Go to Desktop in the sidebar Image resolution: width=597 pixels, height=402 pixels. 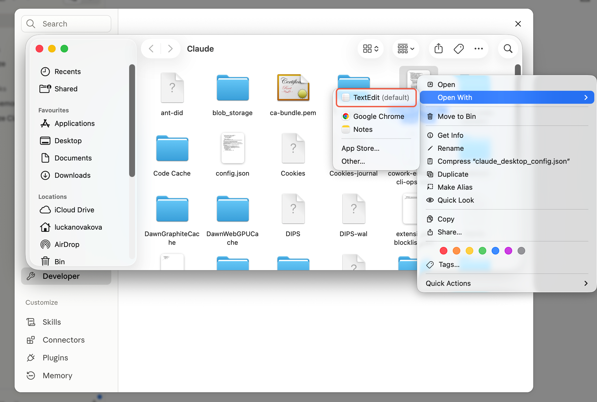click(61, 141)
